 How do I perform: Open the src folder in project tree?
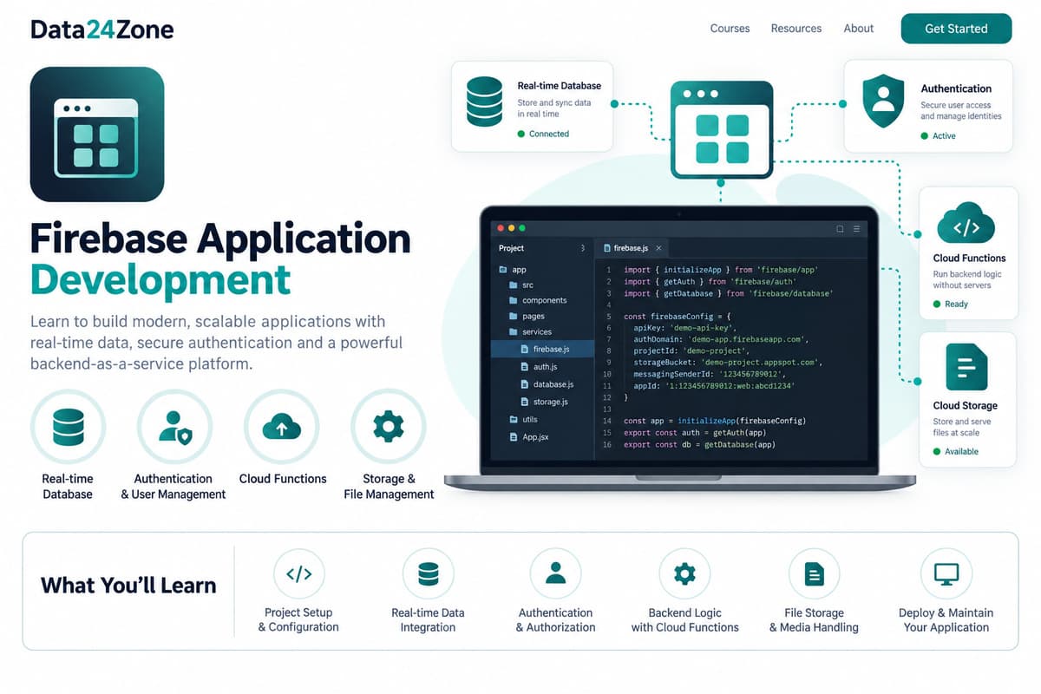(x=521, y=285)
